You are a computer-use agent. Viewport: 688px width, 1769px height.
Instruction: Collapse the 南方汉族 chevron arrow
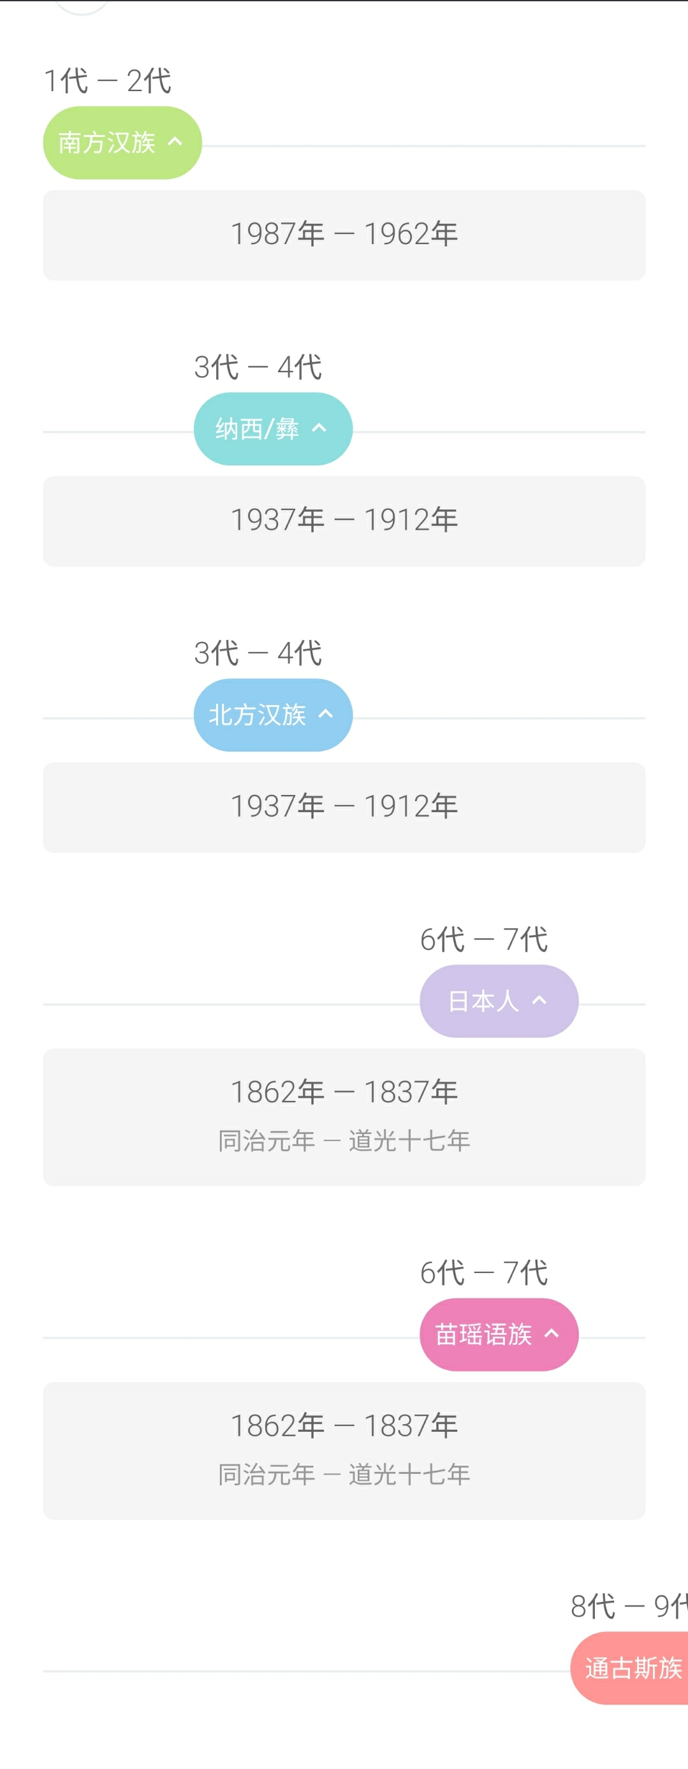point(175,142)
